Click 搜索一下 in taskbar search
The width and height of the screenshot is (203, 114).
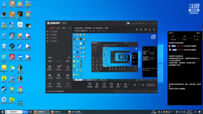point(25,112)
